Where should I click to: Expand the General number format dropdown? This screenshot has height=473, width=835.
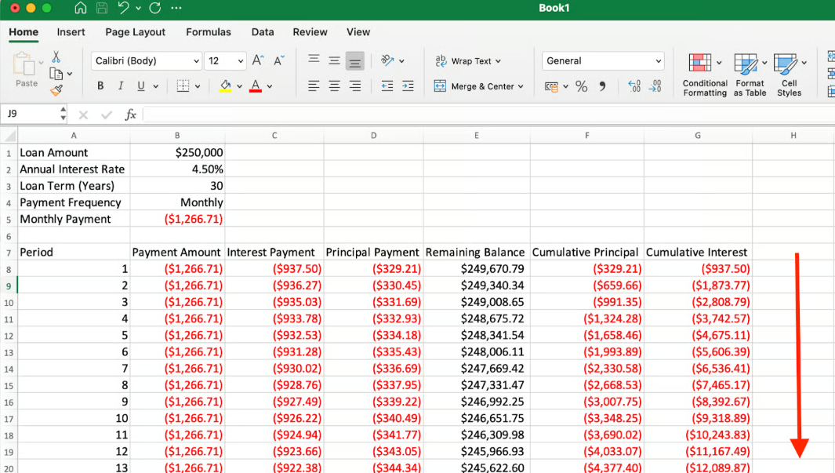[602, 61]
